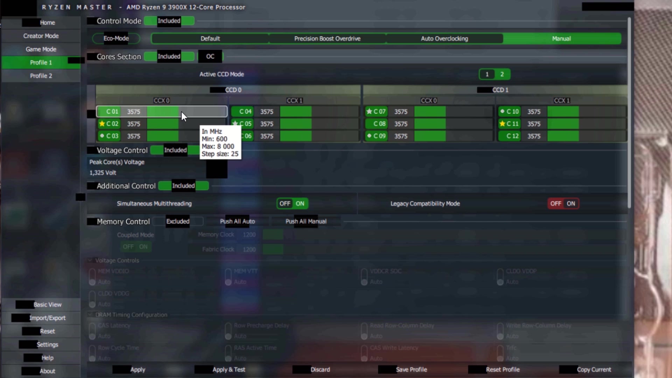Click Reset in the sidebar

(x=41, y=331)
